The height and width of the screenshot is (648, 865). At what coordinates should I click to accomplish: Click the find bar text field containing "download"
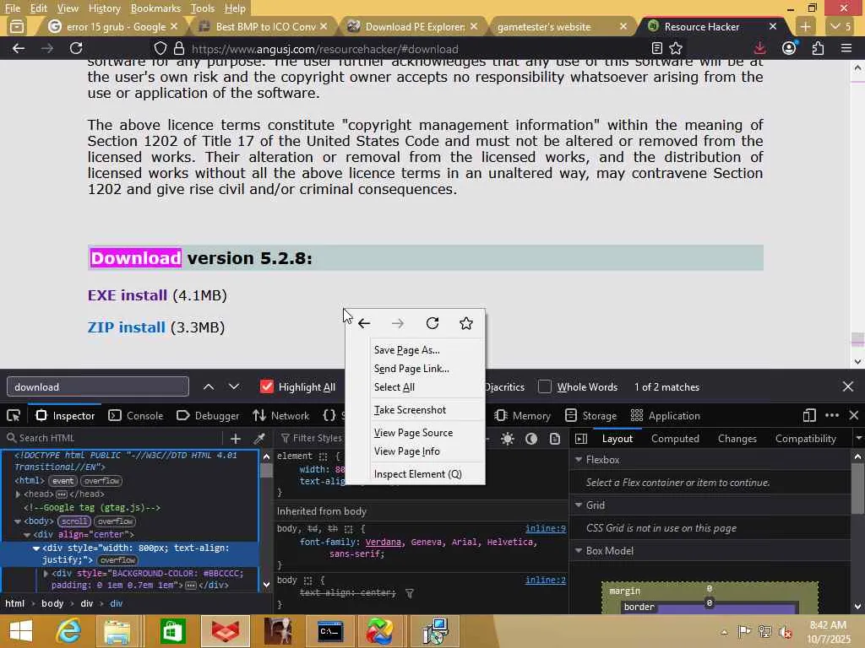click(98, 386)
